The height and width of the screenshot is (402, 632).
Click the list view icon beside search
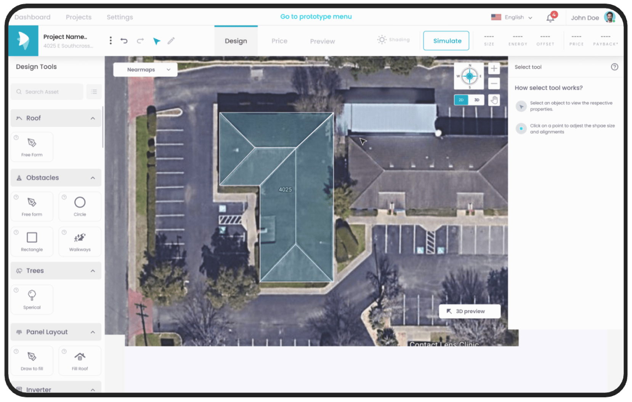pyautogui.click(x=94, y=92)
